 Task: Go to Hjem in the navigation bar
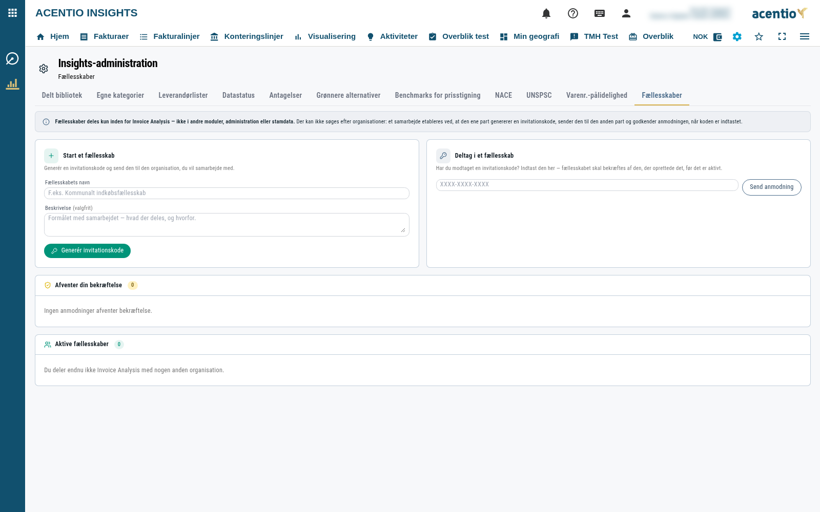(x=53, y=37)
